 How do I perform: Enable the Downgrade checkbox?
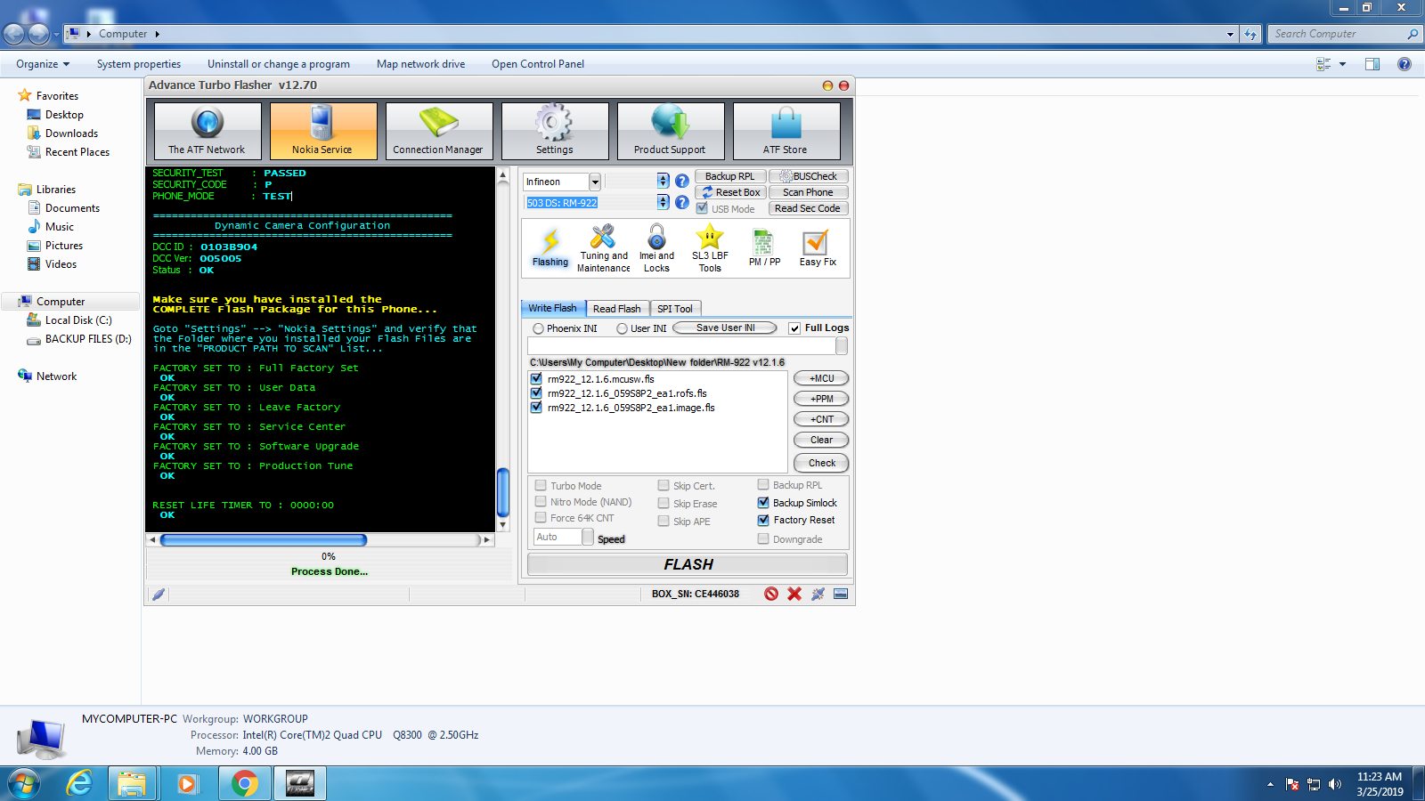pyautogui.click(x=763, y=538)
